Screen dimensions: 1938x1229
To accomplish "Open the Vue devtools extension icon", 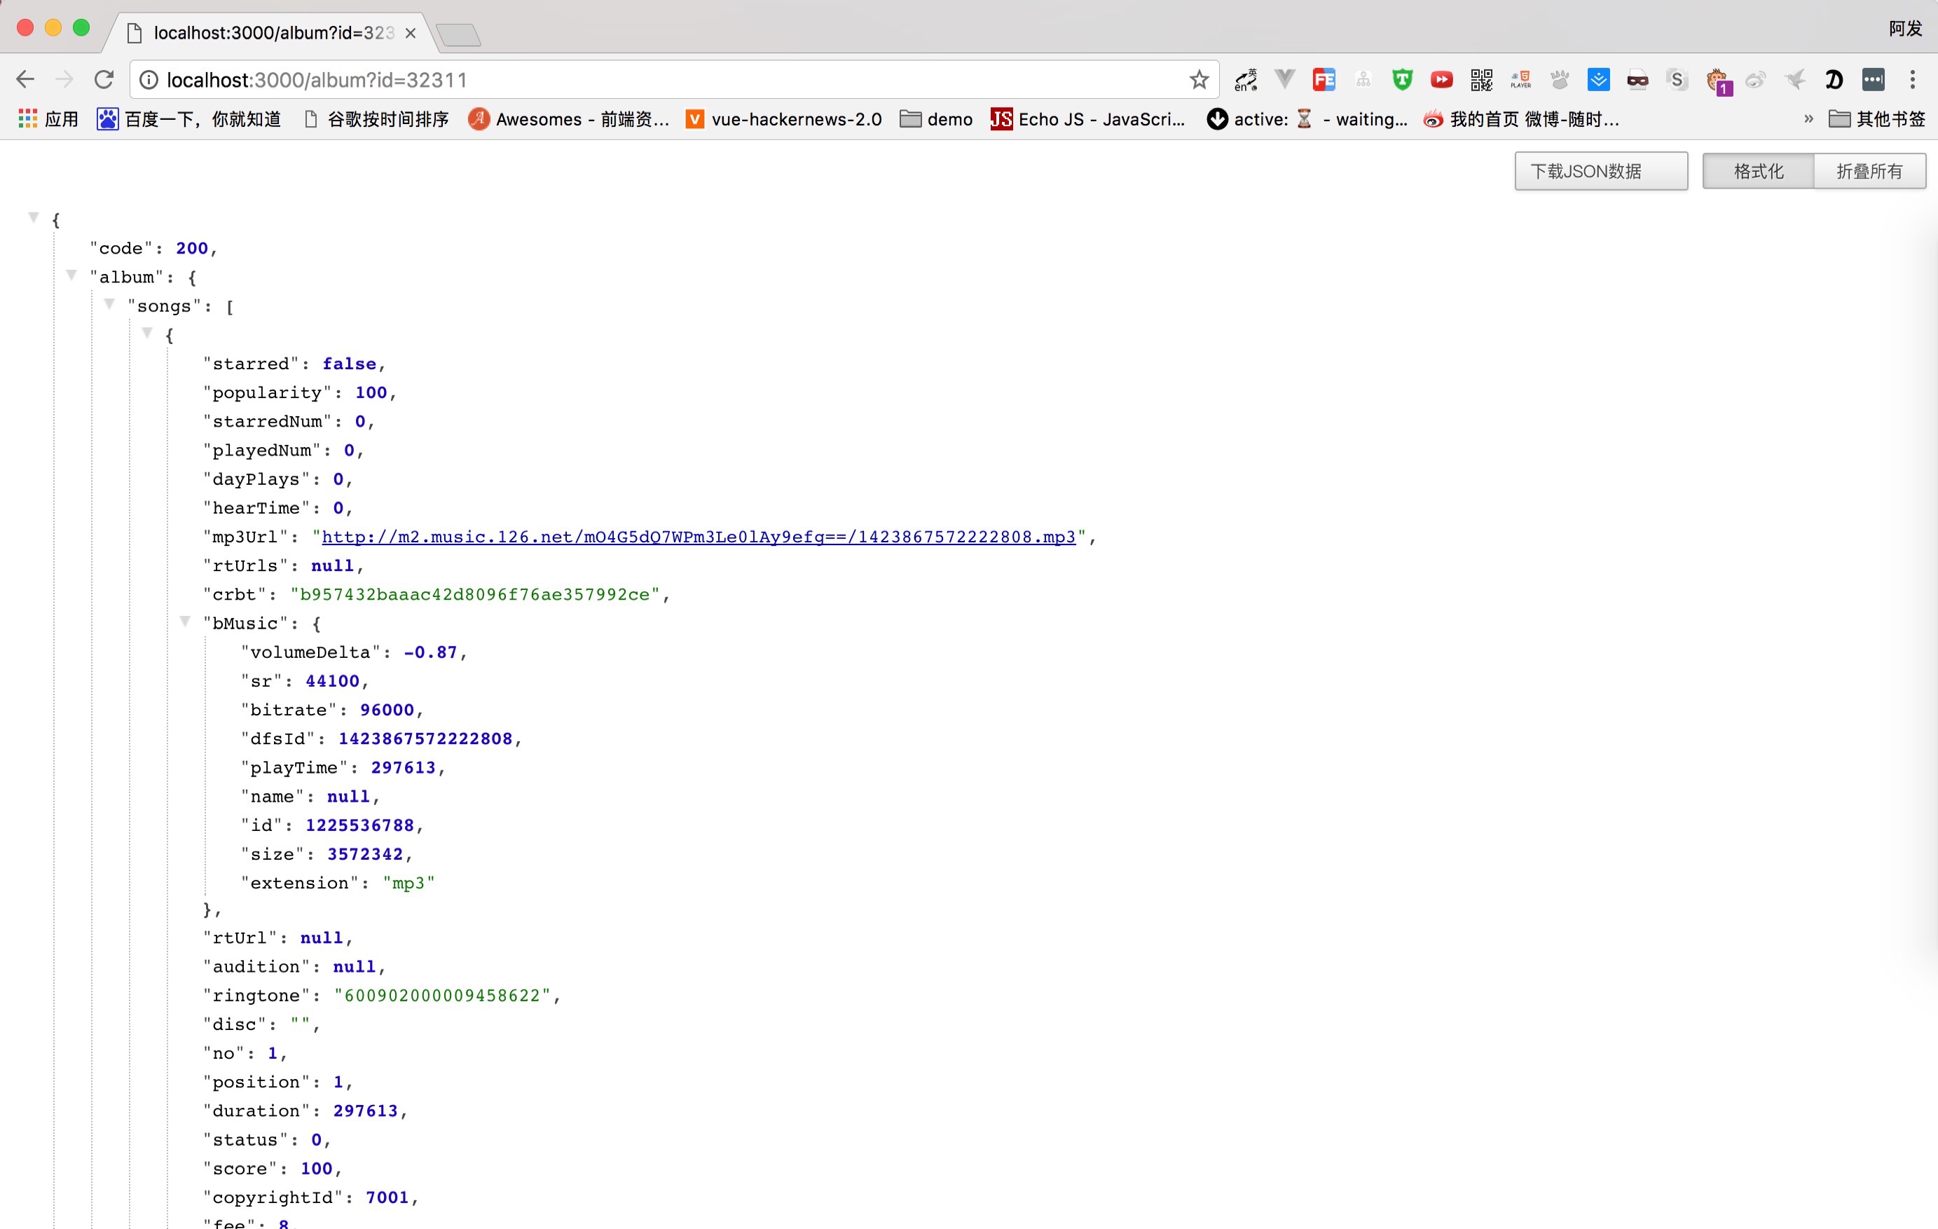I will [1284, 80].
